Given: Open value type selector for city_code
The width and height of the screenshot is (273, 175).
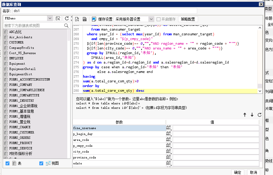Looking at the screenshot, I should (x=169, y=152).
